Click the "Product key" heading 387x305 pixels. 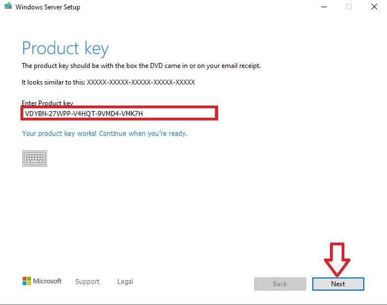click(65, 48)
